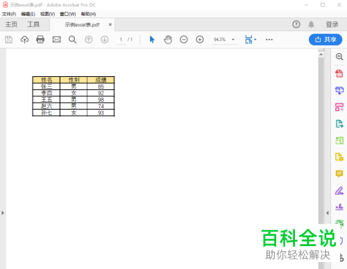Click the score cell 85
347x269 pixels.
tap(101, 87)
